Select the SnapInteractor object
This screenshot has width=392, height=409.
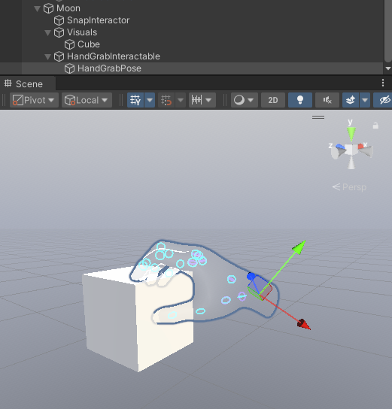click(98, 20)
